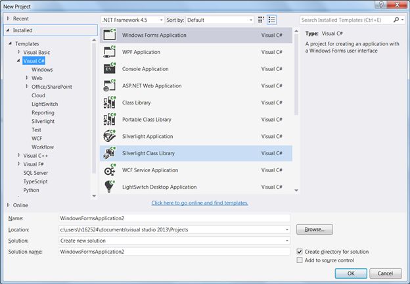Click the template list scroll down arrow
The width and height of the screenshot is (410, 284).
click(296, 191)
